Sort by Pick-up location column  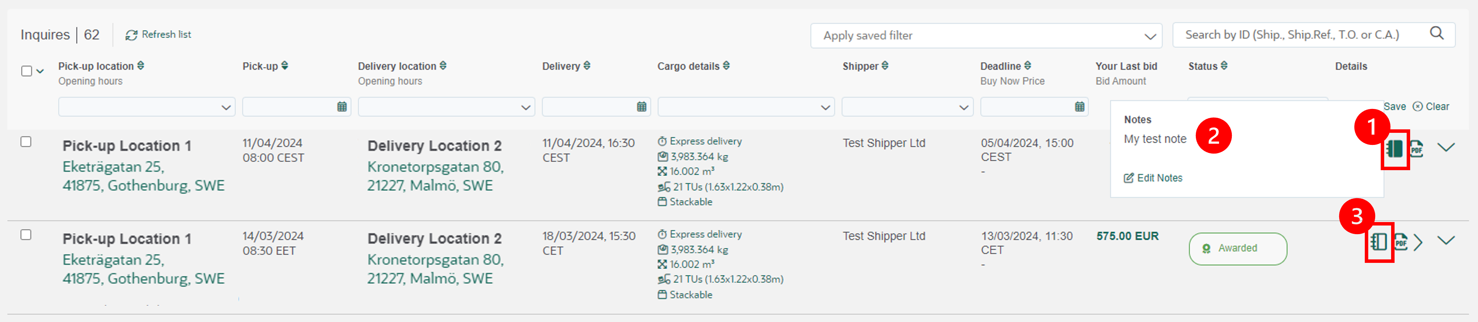click(x=141, y=66)
